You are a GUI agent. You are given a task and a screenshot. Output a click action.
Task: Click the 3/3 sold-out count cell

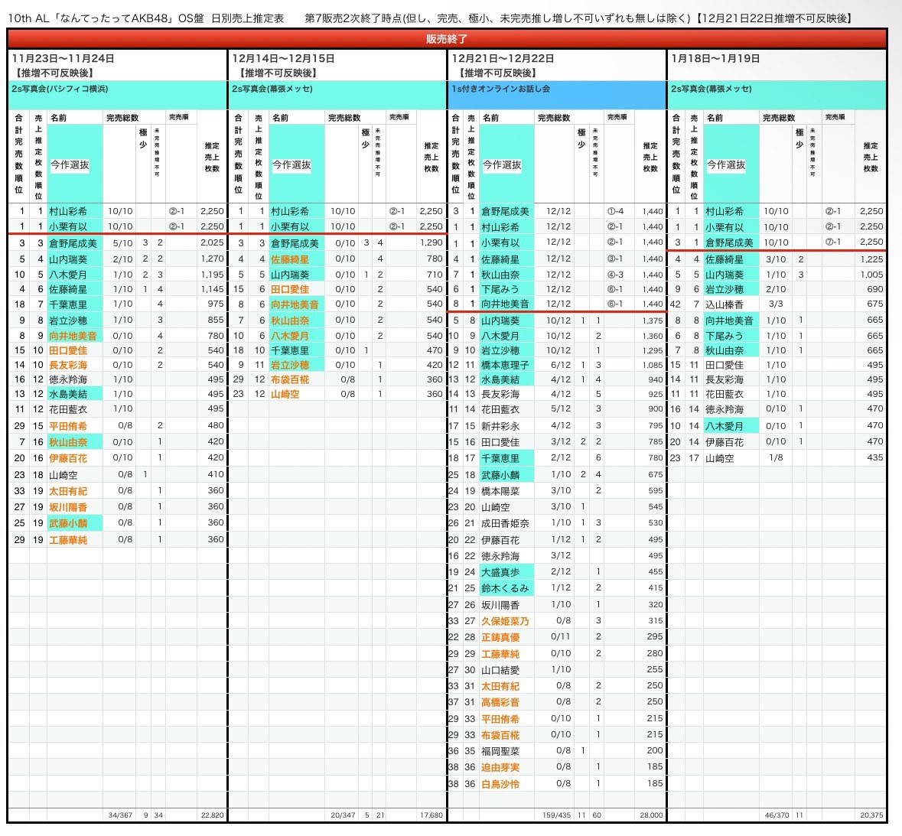(776, 304)
